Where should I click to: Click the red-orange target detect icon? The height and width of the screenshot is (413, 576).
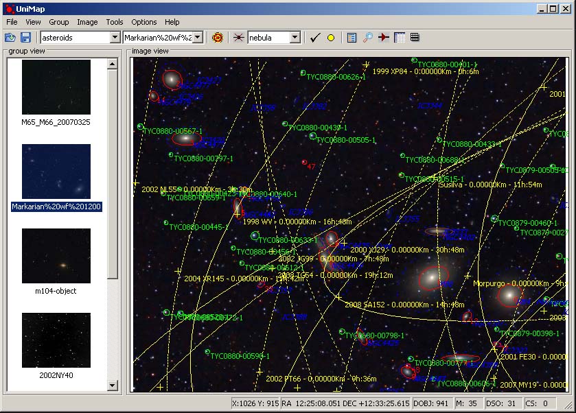(218, 38)
